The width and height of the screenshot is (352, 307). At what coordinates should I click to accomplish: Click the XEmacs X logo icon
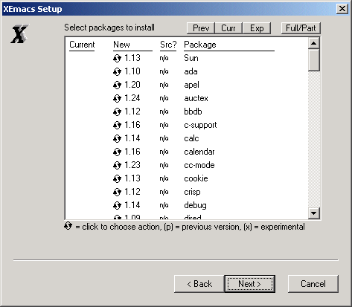click(19, 33)
